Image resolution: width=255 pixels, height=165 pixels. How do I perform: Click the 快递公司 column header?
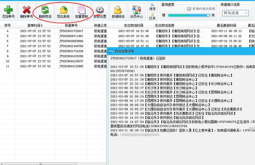pos(100,25)
